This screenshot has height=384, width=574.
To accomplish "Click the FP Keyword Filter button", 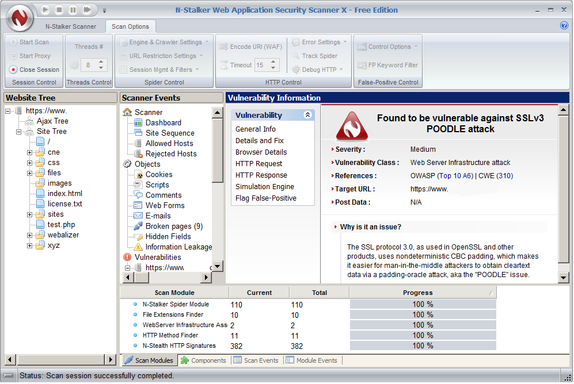I will (x=387, y=65).
